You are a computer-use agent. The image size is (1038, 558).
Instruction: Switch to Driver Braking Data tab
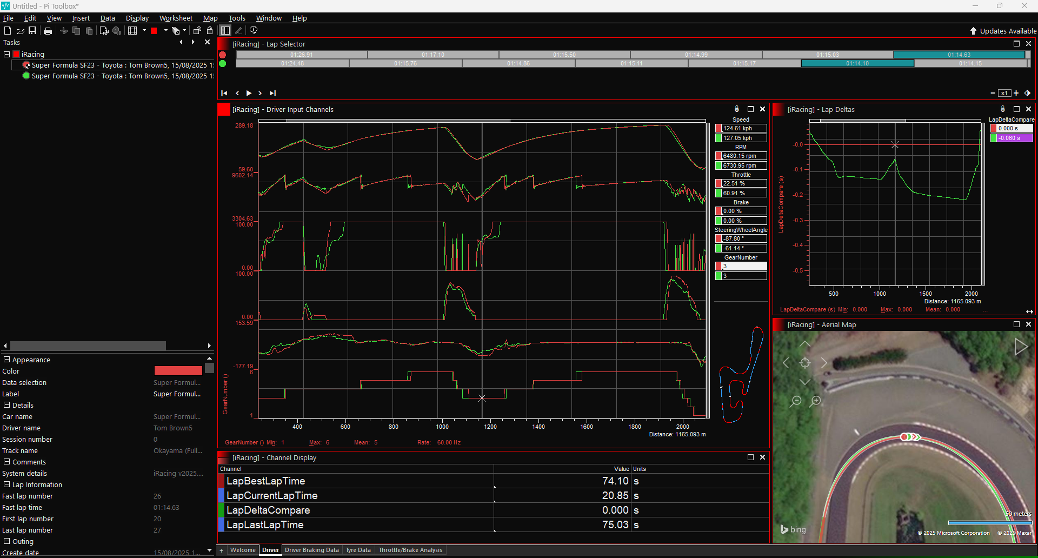(x=312, y=550)
